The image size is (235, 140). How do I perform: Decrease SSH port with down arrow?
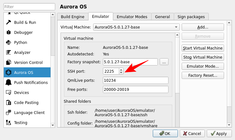point(121,73)
